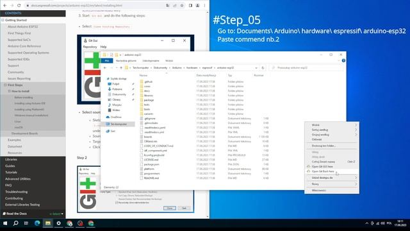Select Pobrane in Explorer sidebar

point(117,89)
